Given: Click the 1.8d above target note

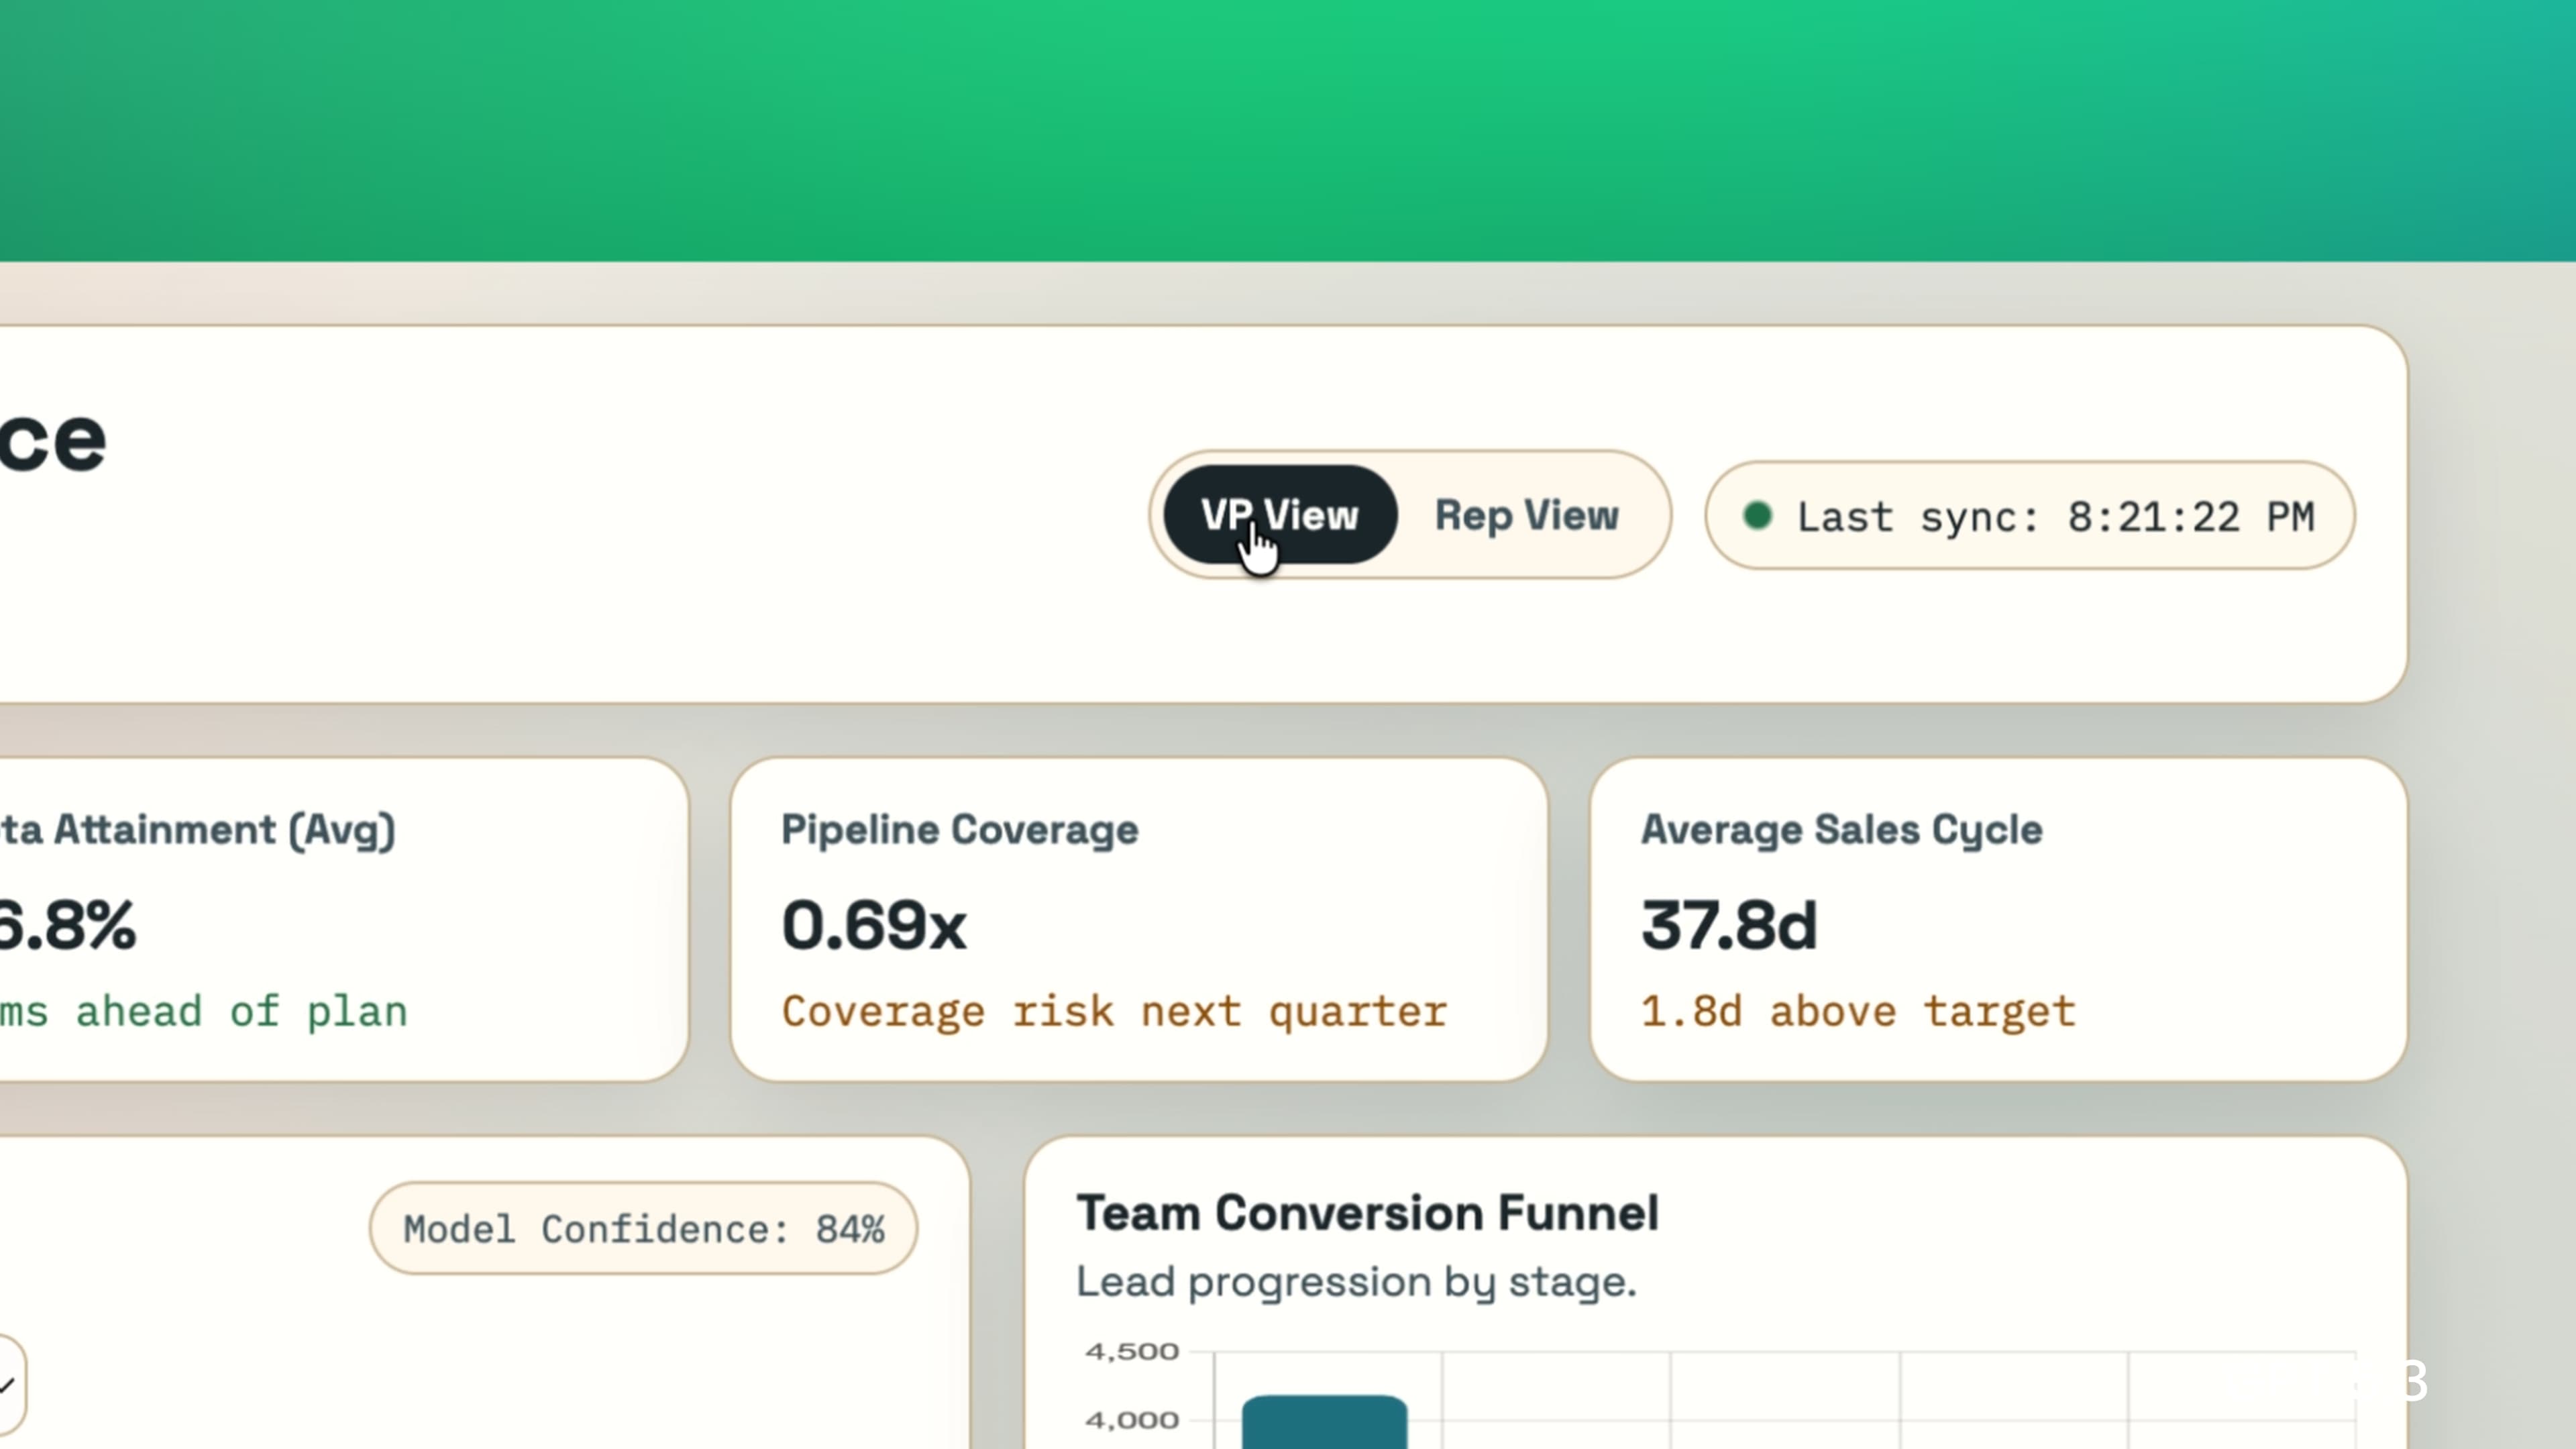Looking at the screenshot, I should click(x=1858, y=1011).
